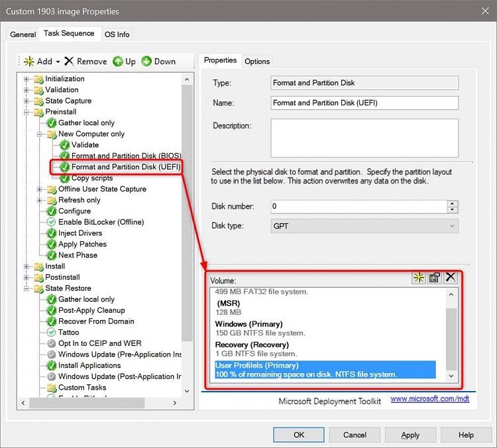Click Recover From Domain check icon
The width and height of the screenshot is (497, 448).
(x=51, y=321)
